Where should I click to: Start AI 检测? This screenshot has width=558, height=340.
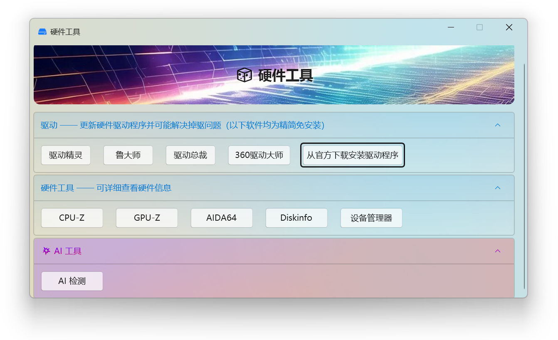click(x=72, y=281)
